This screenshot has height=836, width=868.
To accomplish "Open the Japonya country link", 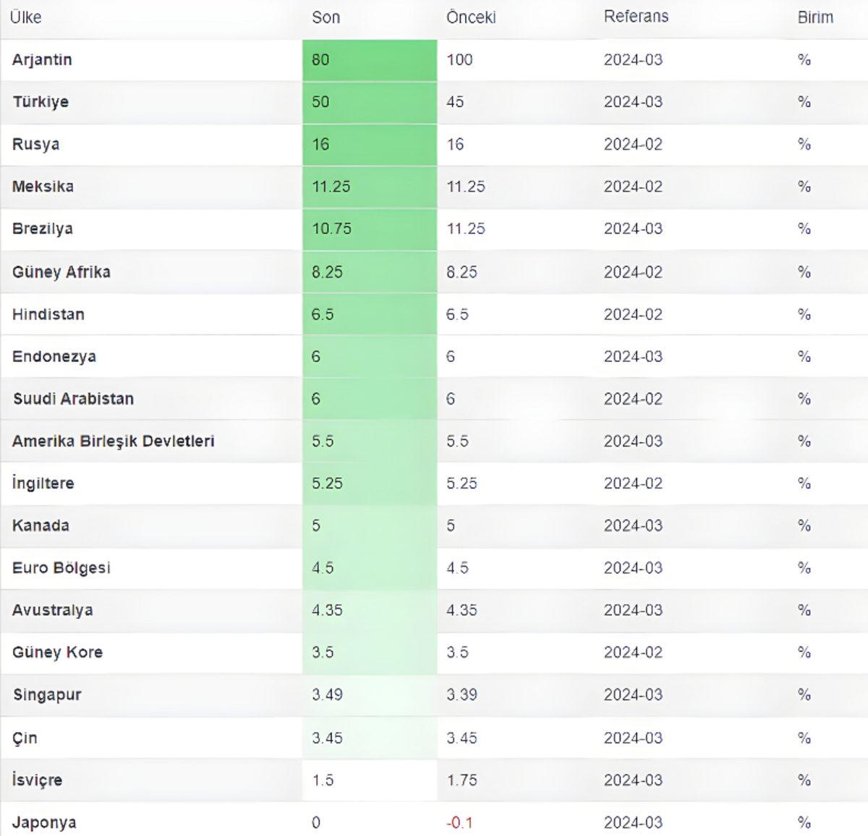I will 43,823.
